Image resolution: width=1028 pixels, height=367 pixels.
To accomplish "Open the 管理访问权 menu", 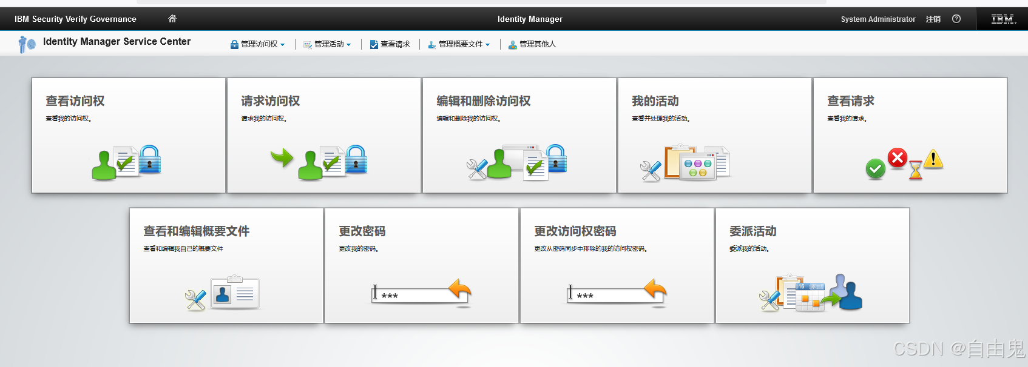I will pyautogui.click(x=259, y=44).
